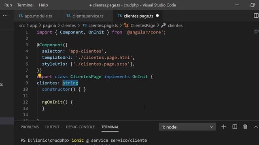Screen dimensions: 259x145
Task: Click the '@angular/core' import string
Action: pyautogui.click(x=144, y=32)
